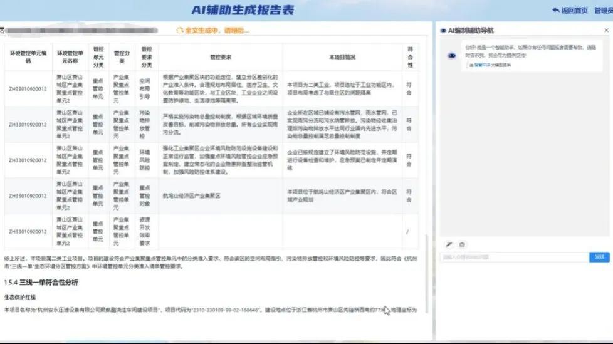Click the 本项目情况 column header

point(342,57)
